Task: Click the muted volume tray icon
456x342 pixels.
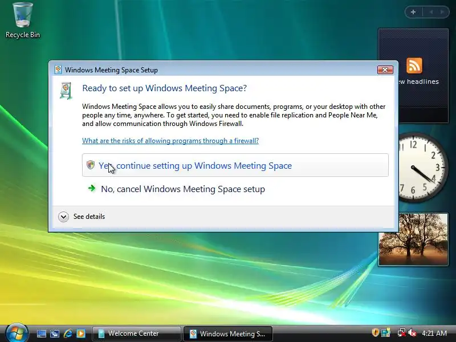Action: [x=412, y=333]
